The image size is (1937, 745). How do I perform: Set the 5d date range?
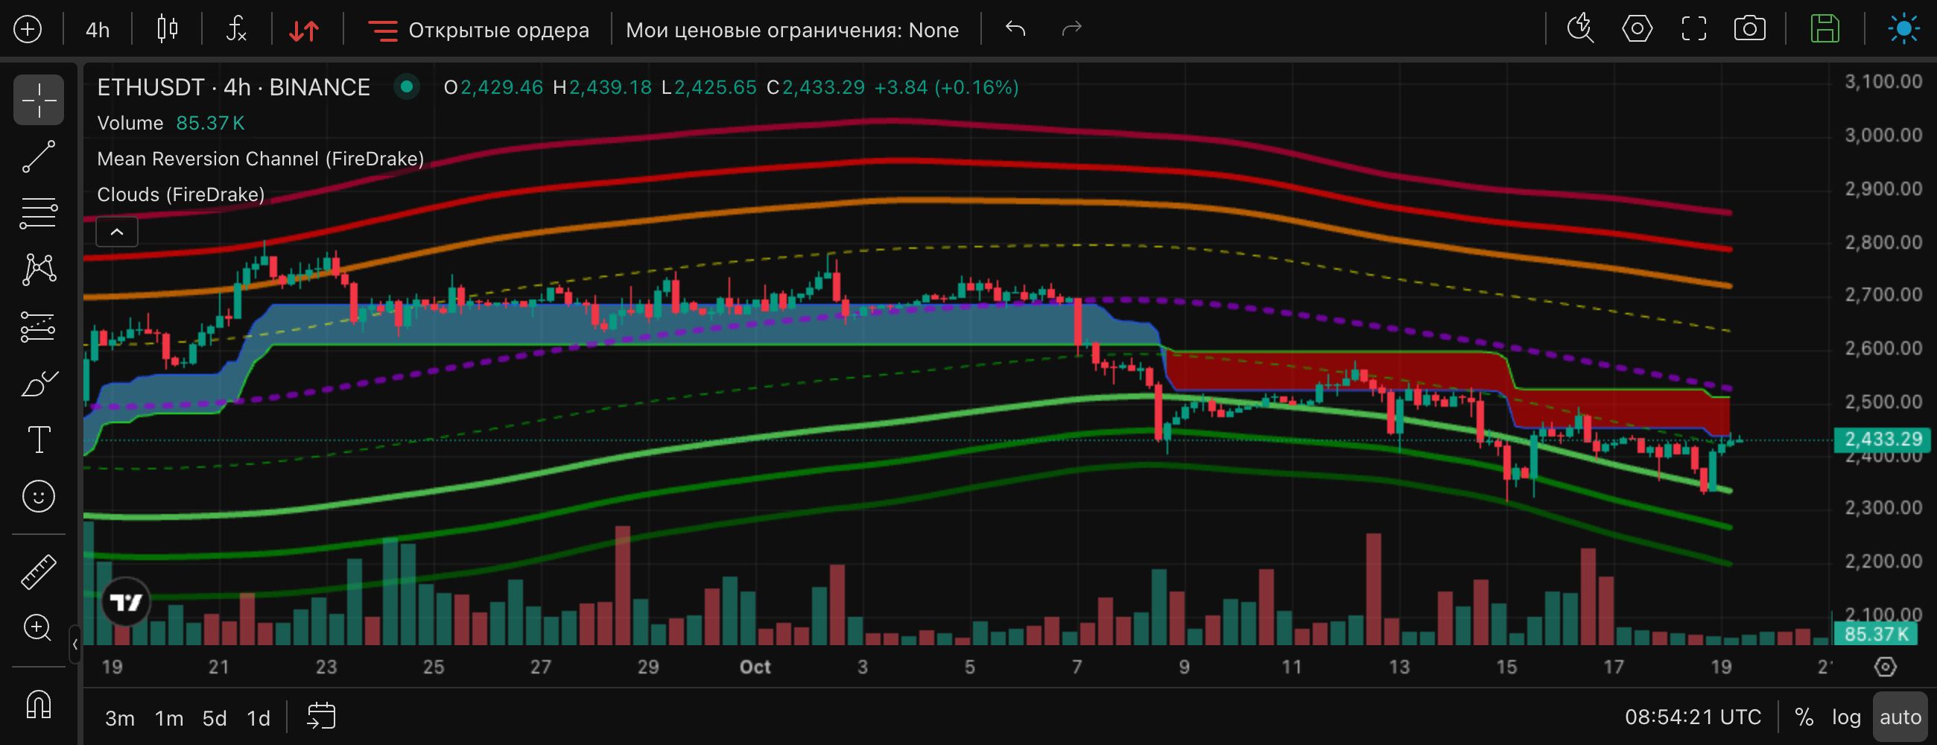click(215, 719)
